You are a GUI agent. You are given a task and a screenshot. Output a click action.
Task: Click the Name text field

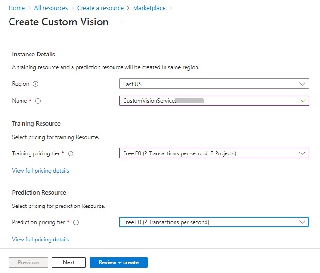click(210, 101)
